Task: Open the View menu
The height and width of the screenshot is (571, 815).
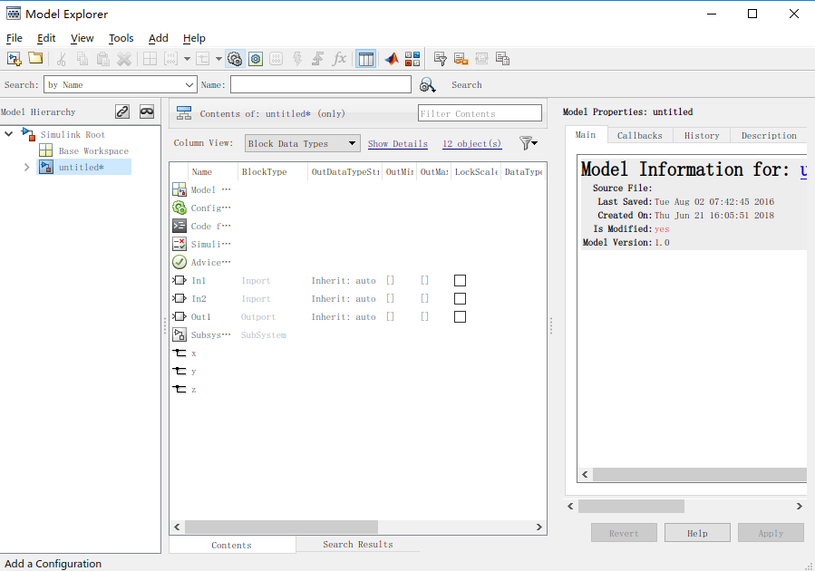Action: coord(82,38)
